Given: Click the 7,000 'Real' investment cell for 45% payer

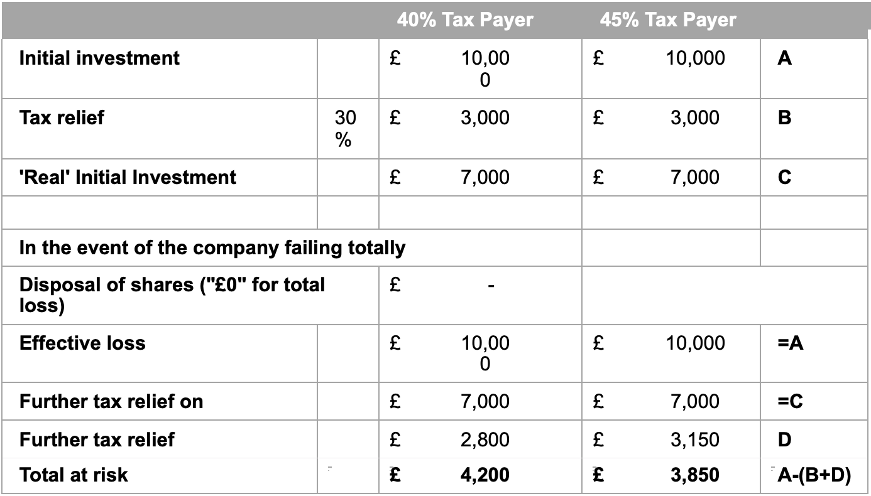Looking at the screenshot, I should click(x=694, y=177).
